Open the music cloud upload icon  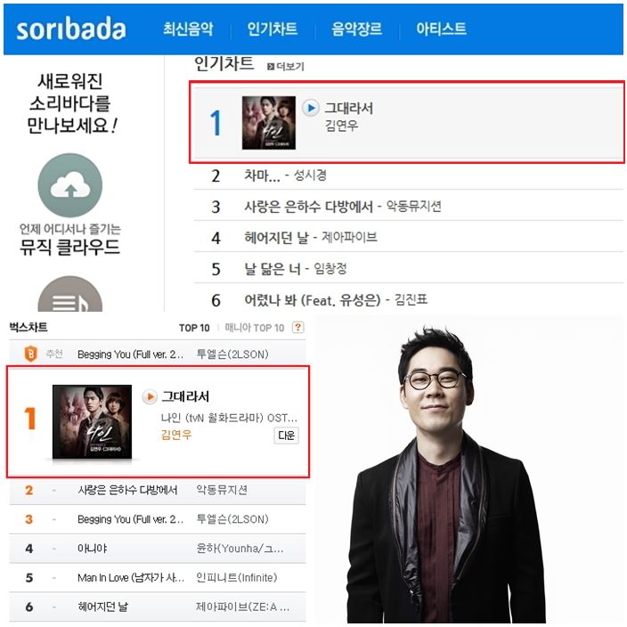pyautogui.click(x=70, y=185)
